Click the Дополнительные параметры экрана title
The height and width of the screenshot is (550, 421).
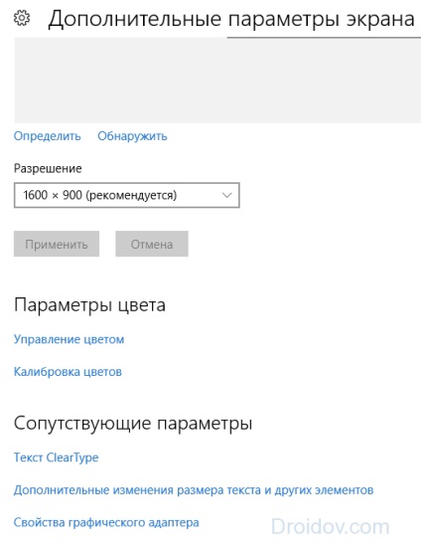tap(231, 19)
